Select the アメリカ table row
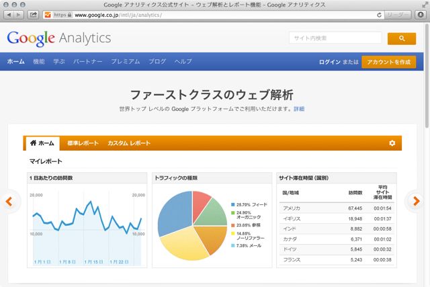Image resolution: width=430 pixels, height=287 pixels. point(337,208)
